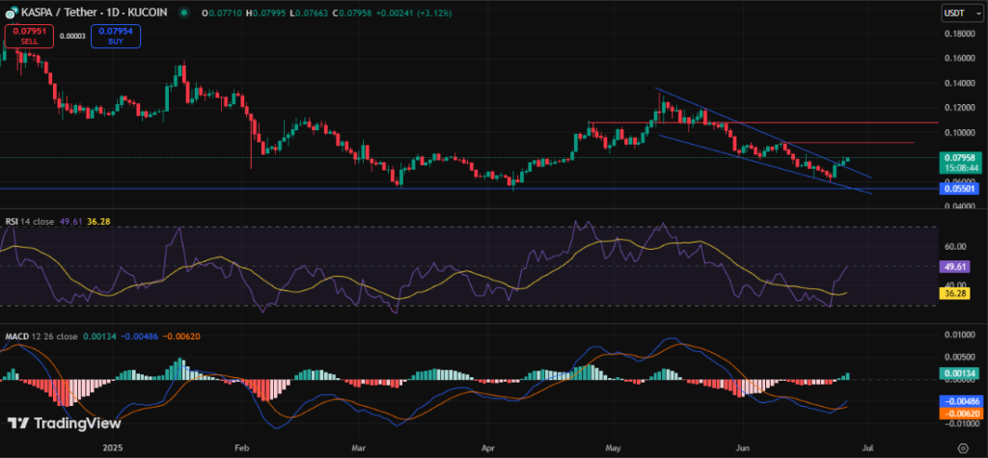Click the -0.01000 MACD axis label
Image resolution: width=988 pixels, height=458 pixels.
pyautogui.click(x=960, y=424)
